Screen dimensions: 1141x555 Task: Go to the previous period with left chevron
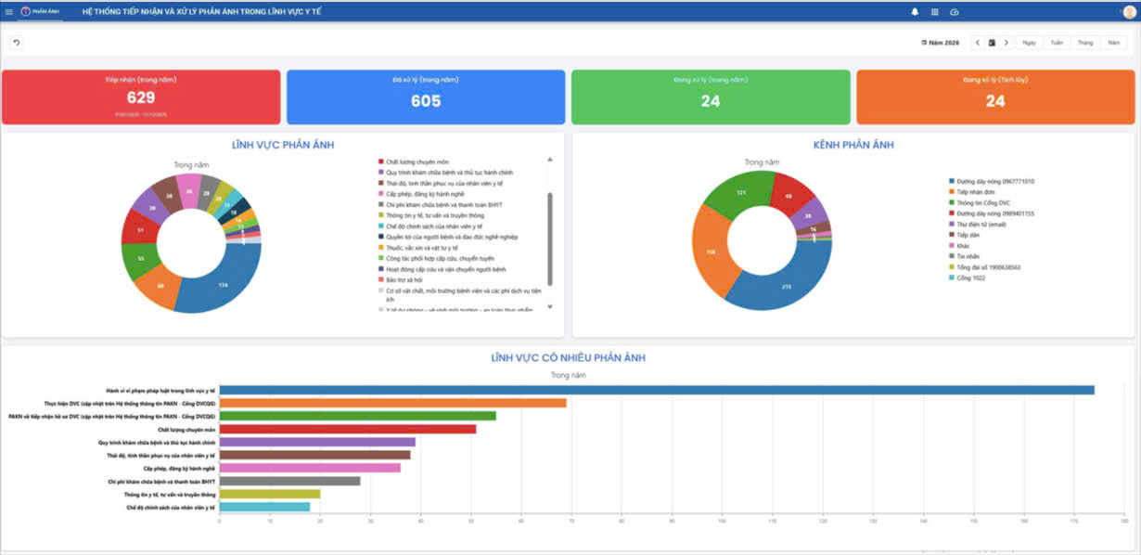978,43
